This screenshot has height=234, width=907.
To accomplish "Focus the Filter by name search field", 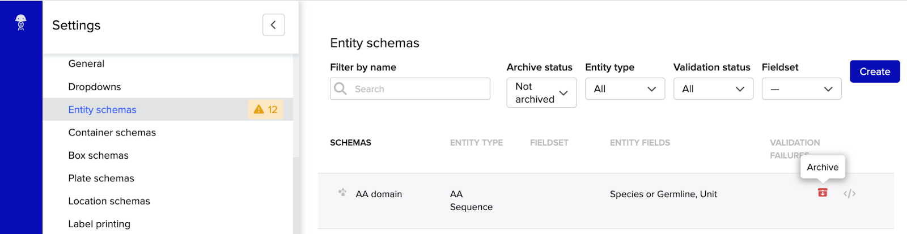I will (419, 89).
